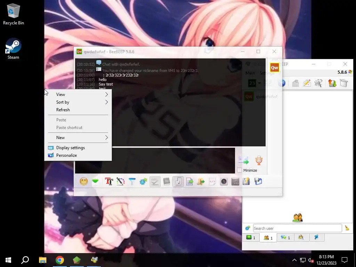Click the BeeBEEP bee icon in taskbar
Viewport: 356px width, 267px height.
pos(94,260)
